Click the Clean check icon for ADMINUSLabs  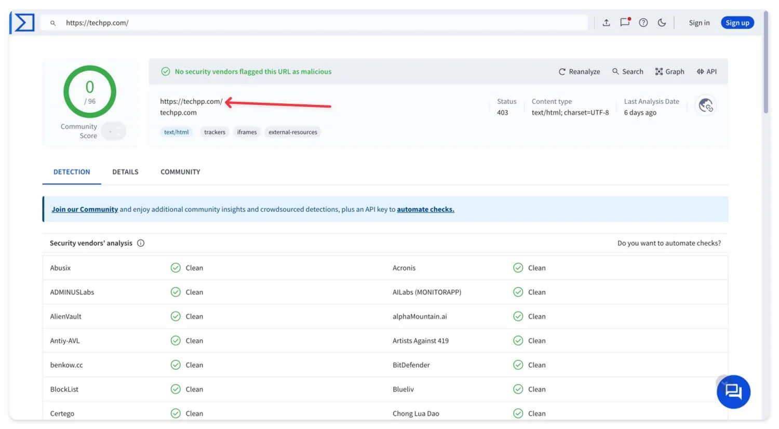point(176,292)
